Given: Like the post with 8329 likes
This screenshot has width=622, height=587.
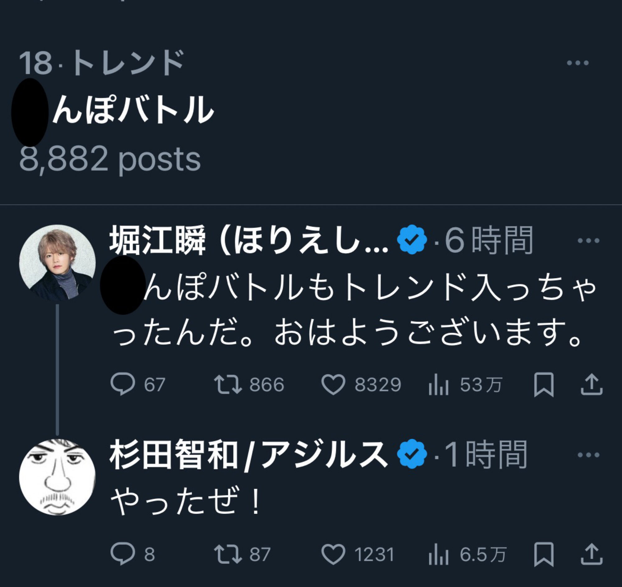Looking at the screenshot, I should (333, 384).
